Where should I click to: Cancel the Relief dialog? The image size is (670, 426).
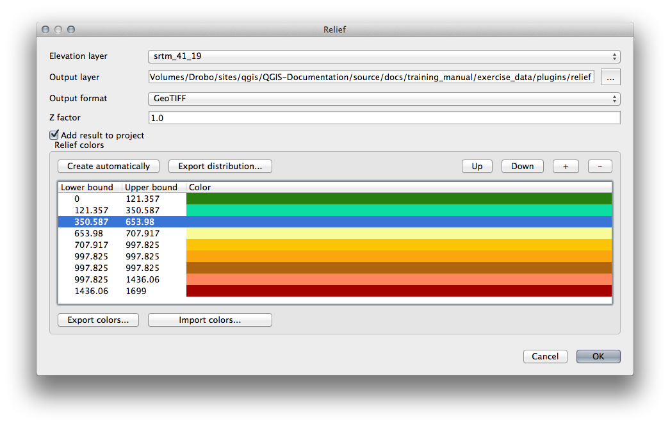[544, 356]
